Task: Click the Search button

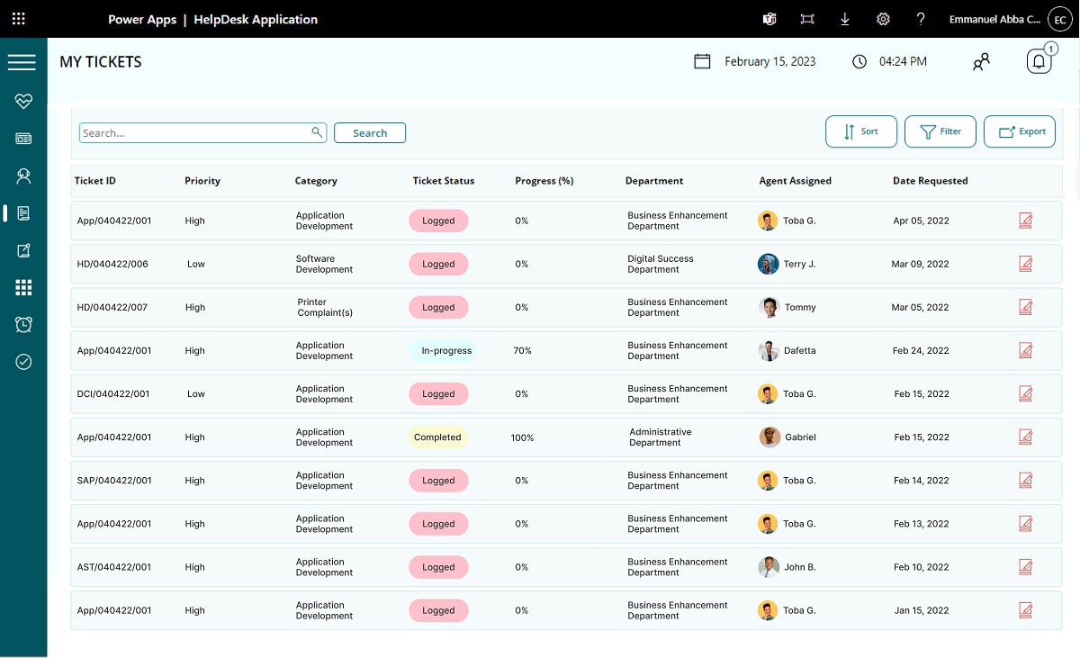Action: pos(369,133)
